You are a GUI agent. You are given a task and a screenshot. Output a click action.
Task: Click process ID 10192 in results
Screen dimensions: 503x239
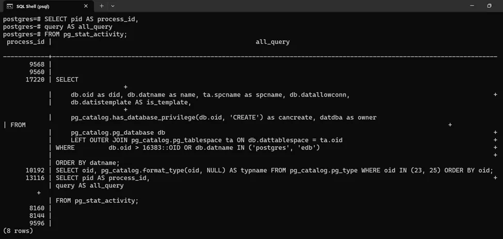35,170
